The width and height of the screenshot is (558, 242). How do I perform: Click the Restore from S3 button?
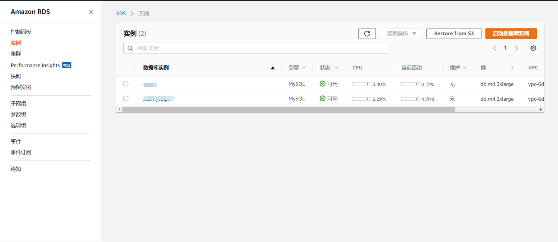click(x=454, y=34)
